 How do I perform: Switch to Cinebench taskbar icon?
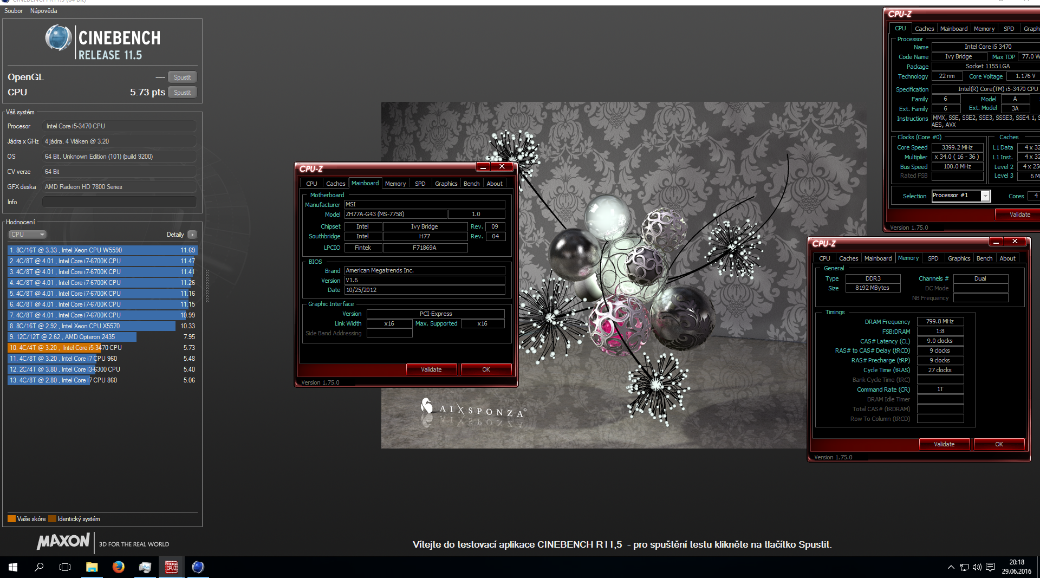point(198,567)
